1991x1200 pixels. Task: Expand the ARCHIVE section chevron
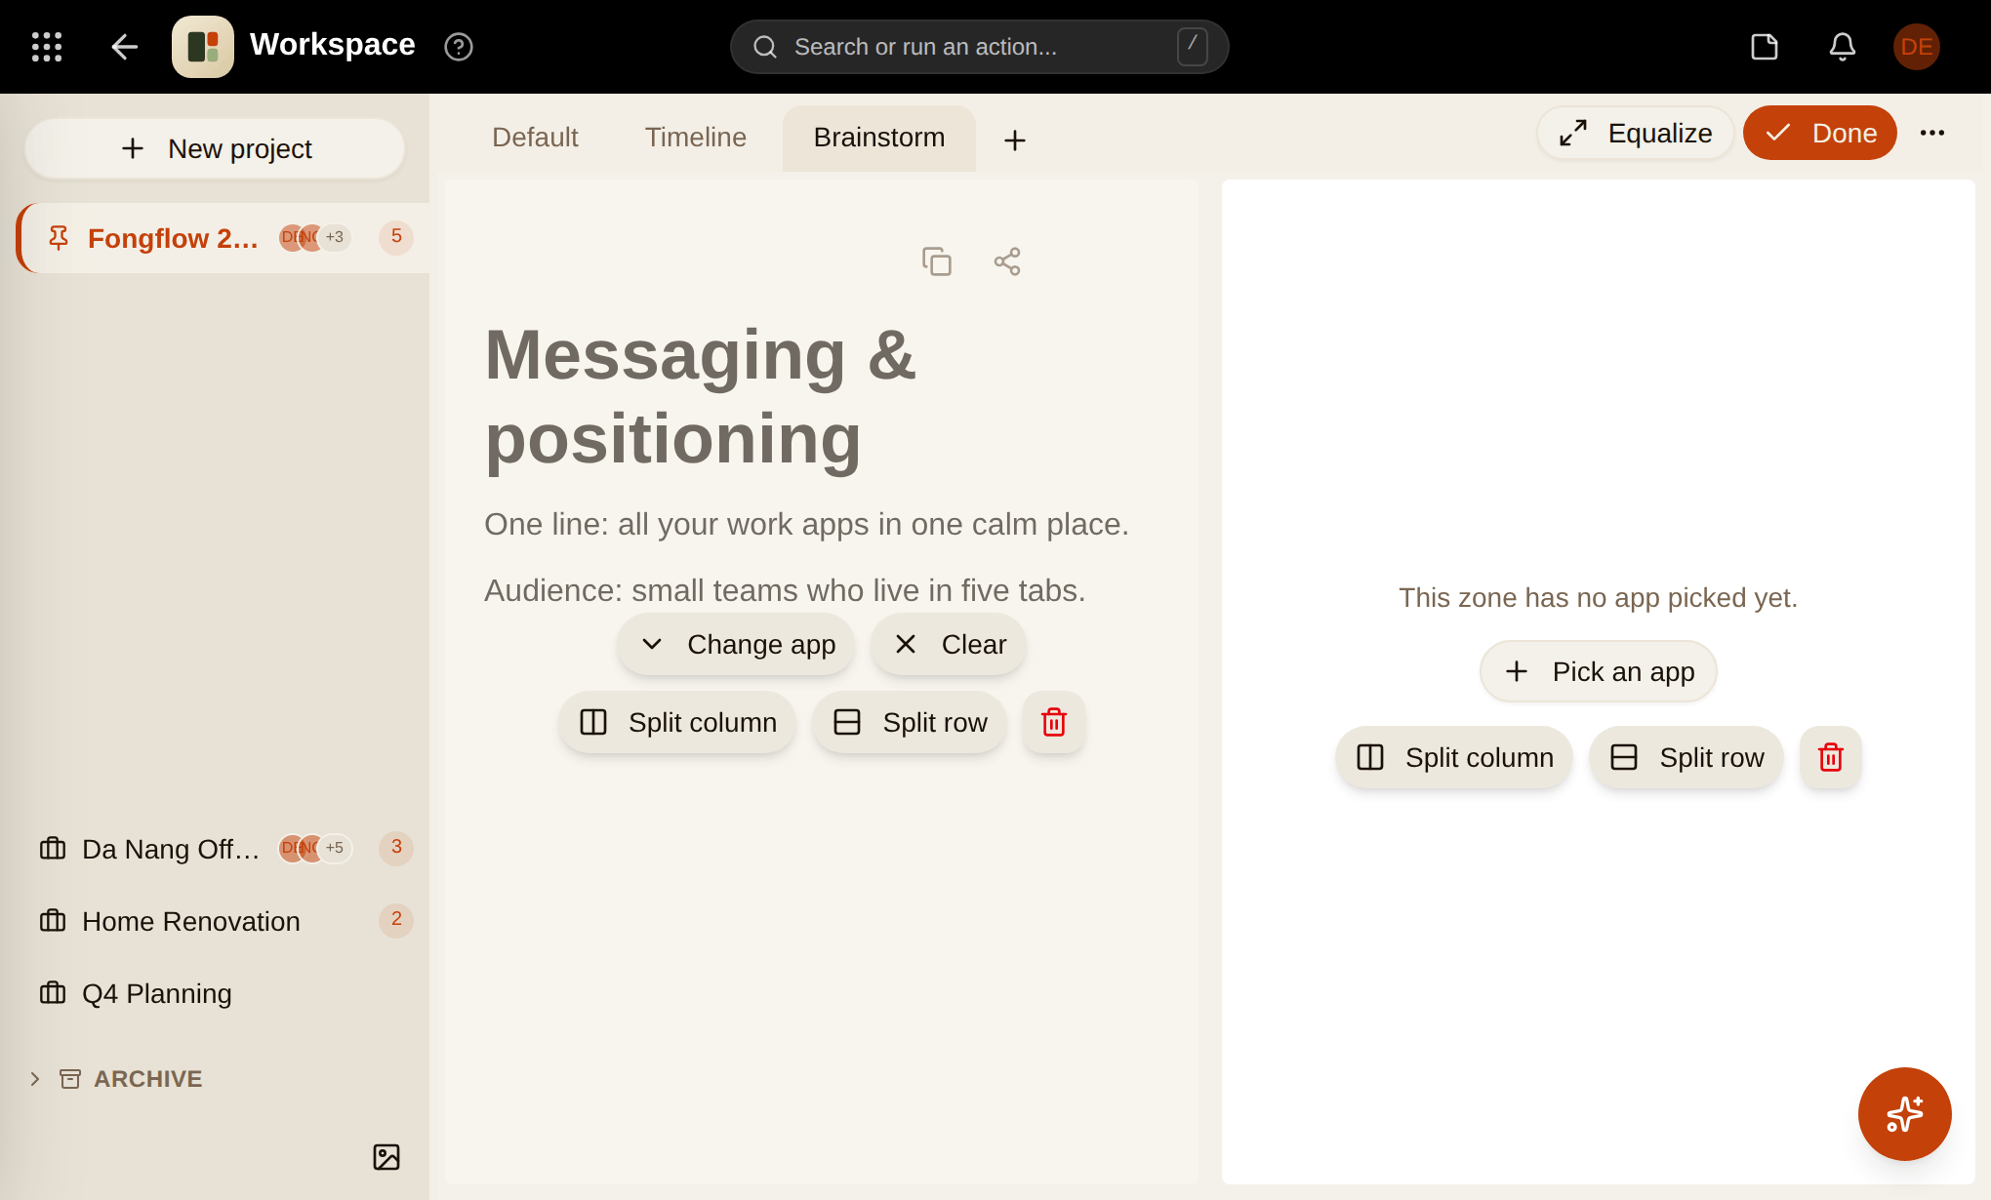pyautogui.click(x=35, y=1079)
